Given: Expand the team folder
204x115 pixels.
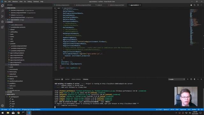Looking at the screenshot, I should click(x=12, y=34).
